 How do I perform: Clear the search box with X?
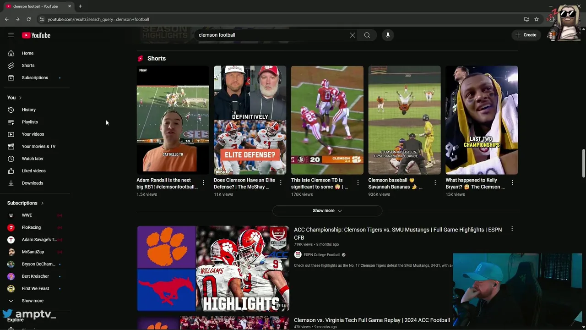[353, 35]
